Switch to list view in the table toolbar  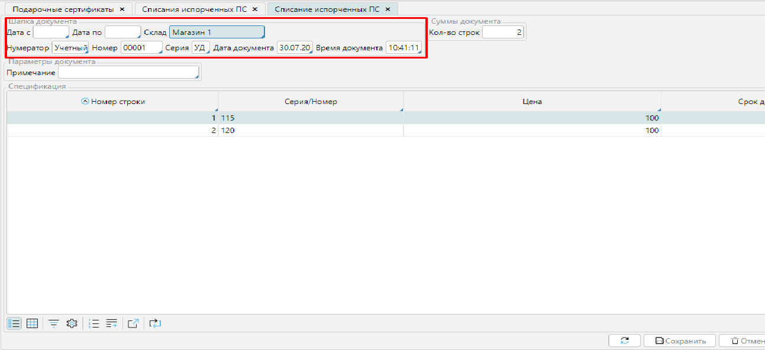click(x=14, y=323)
